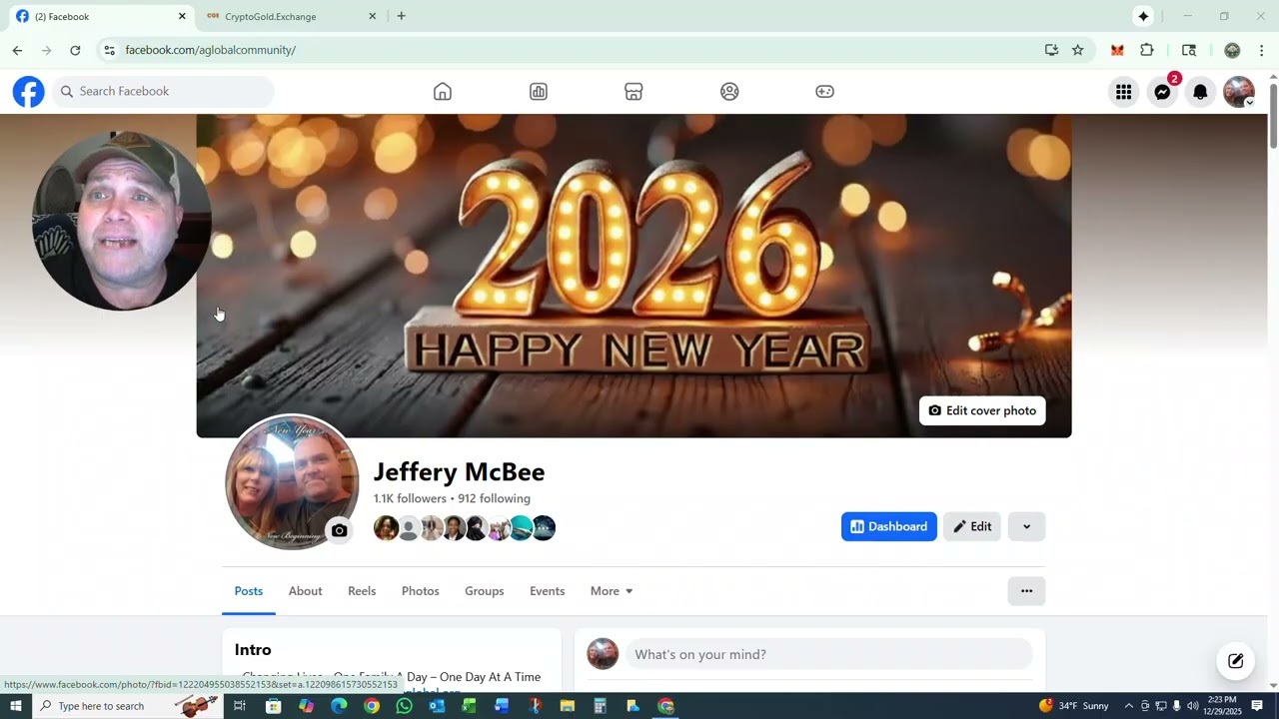The image size is (1279, 719).
Task: Open the 34°F Sunny weather widget
Action: click(1074, 706)
